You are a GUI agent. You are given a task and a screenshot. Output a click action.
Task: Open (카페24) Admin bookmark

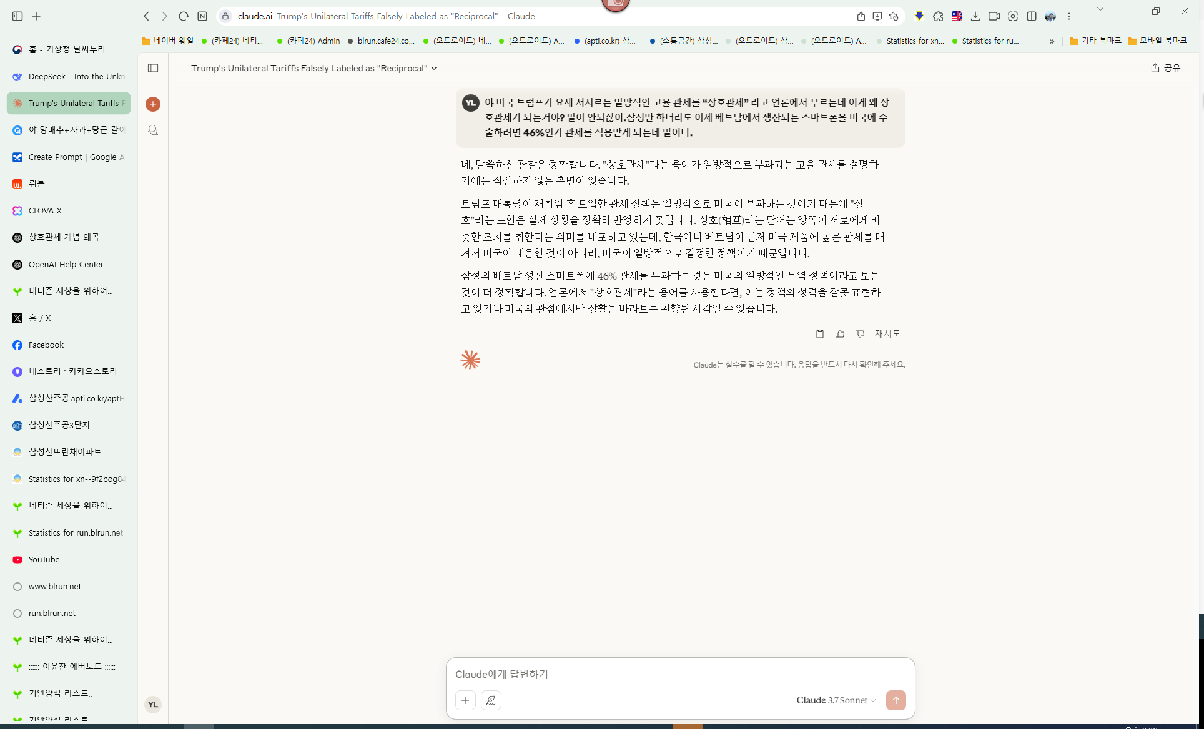pos(308,41)
